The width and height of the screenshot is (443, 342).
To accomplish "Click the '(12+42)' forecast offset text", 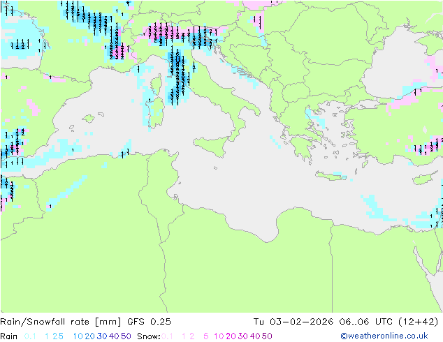I will (419, 322).
